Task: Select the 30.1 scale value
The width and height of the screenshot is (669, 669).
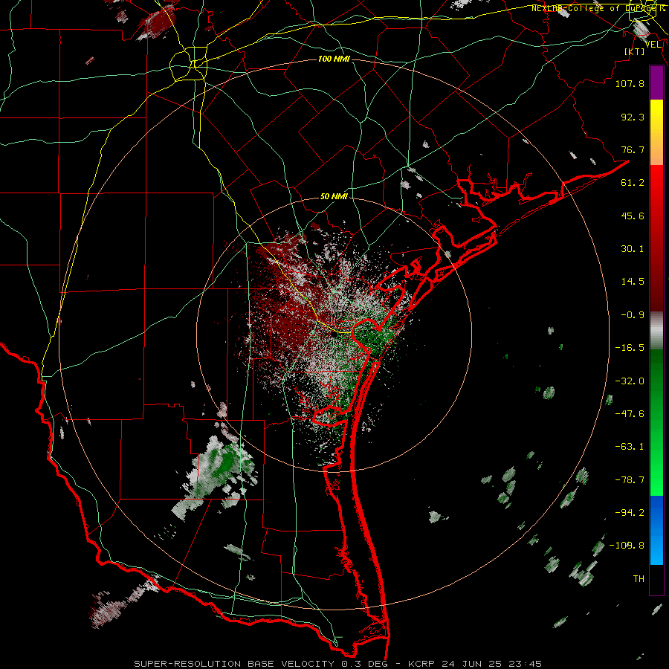Action: pyautogui.click(x=633, y=249)
